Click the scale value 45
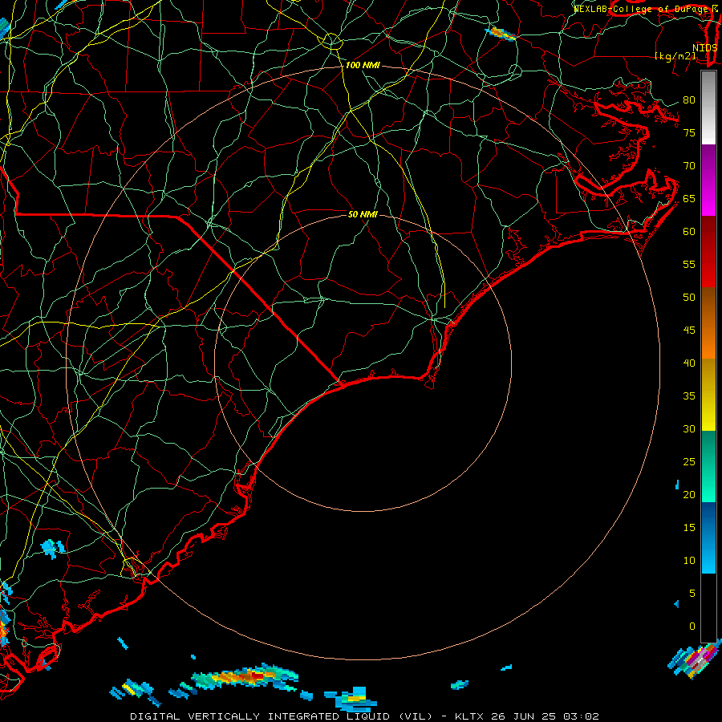722x722 pixels. pos(689,331)
